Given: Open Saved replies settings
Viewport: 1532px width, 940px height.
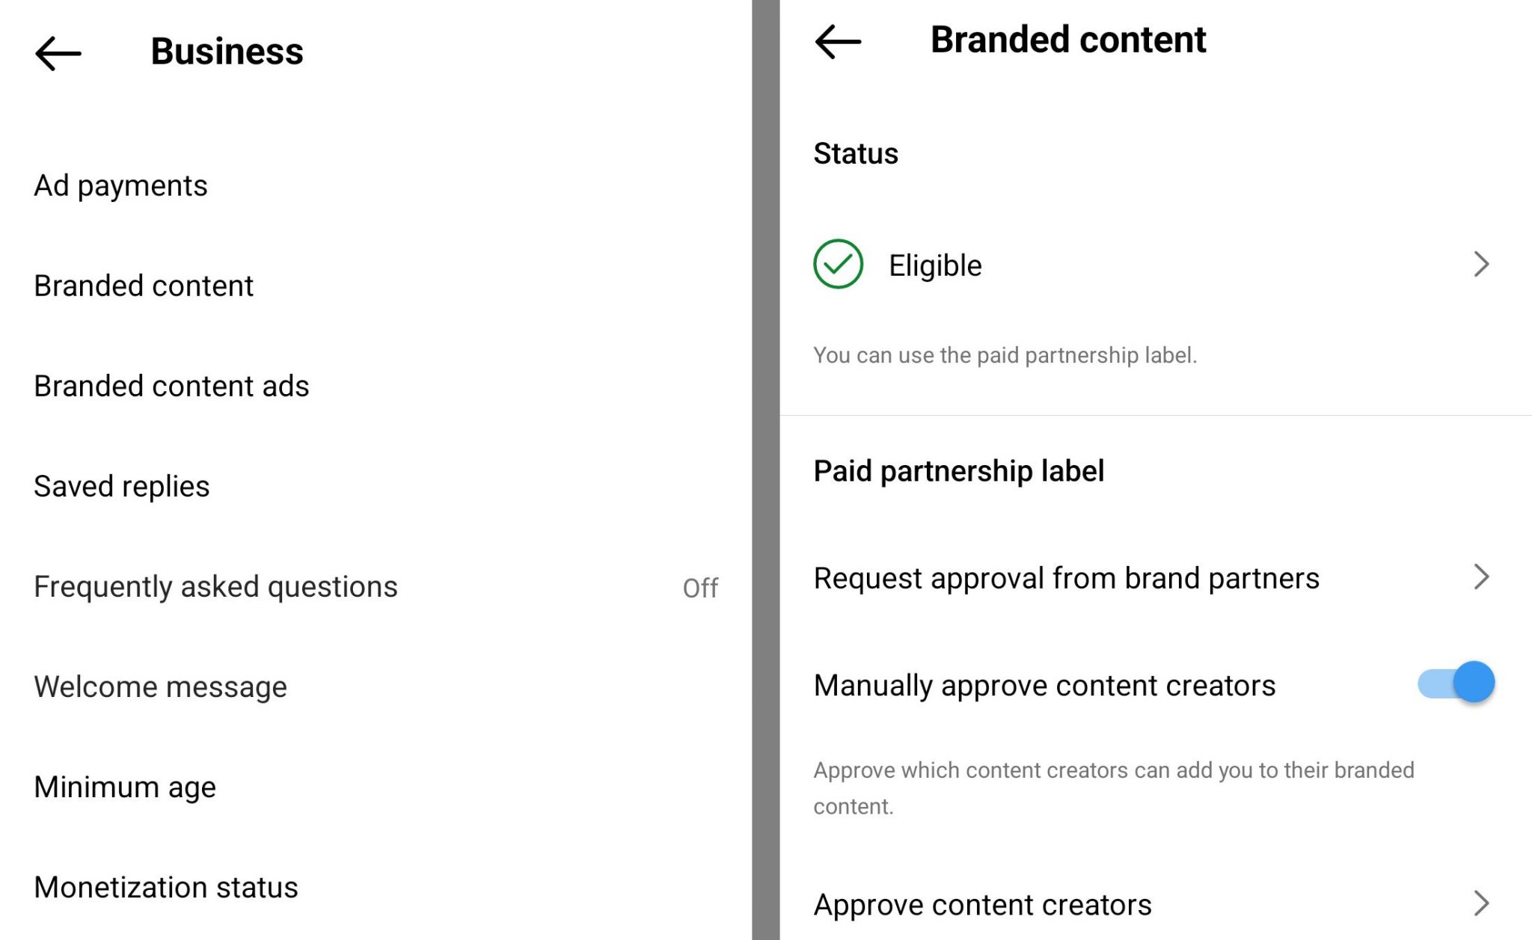Looking at the screenshot, I should point(121,485).
